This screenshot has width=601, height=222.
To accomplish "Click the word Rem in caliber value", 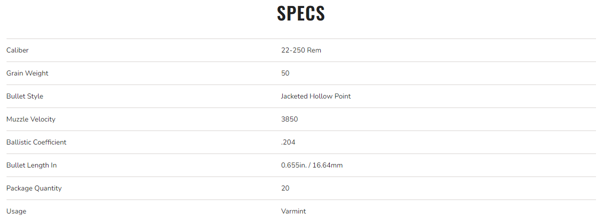I will click(314, 50).
